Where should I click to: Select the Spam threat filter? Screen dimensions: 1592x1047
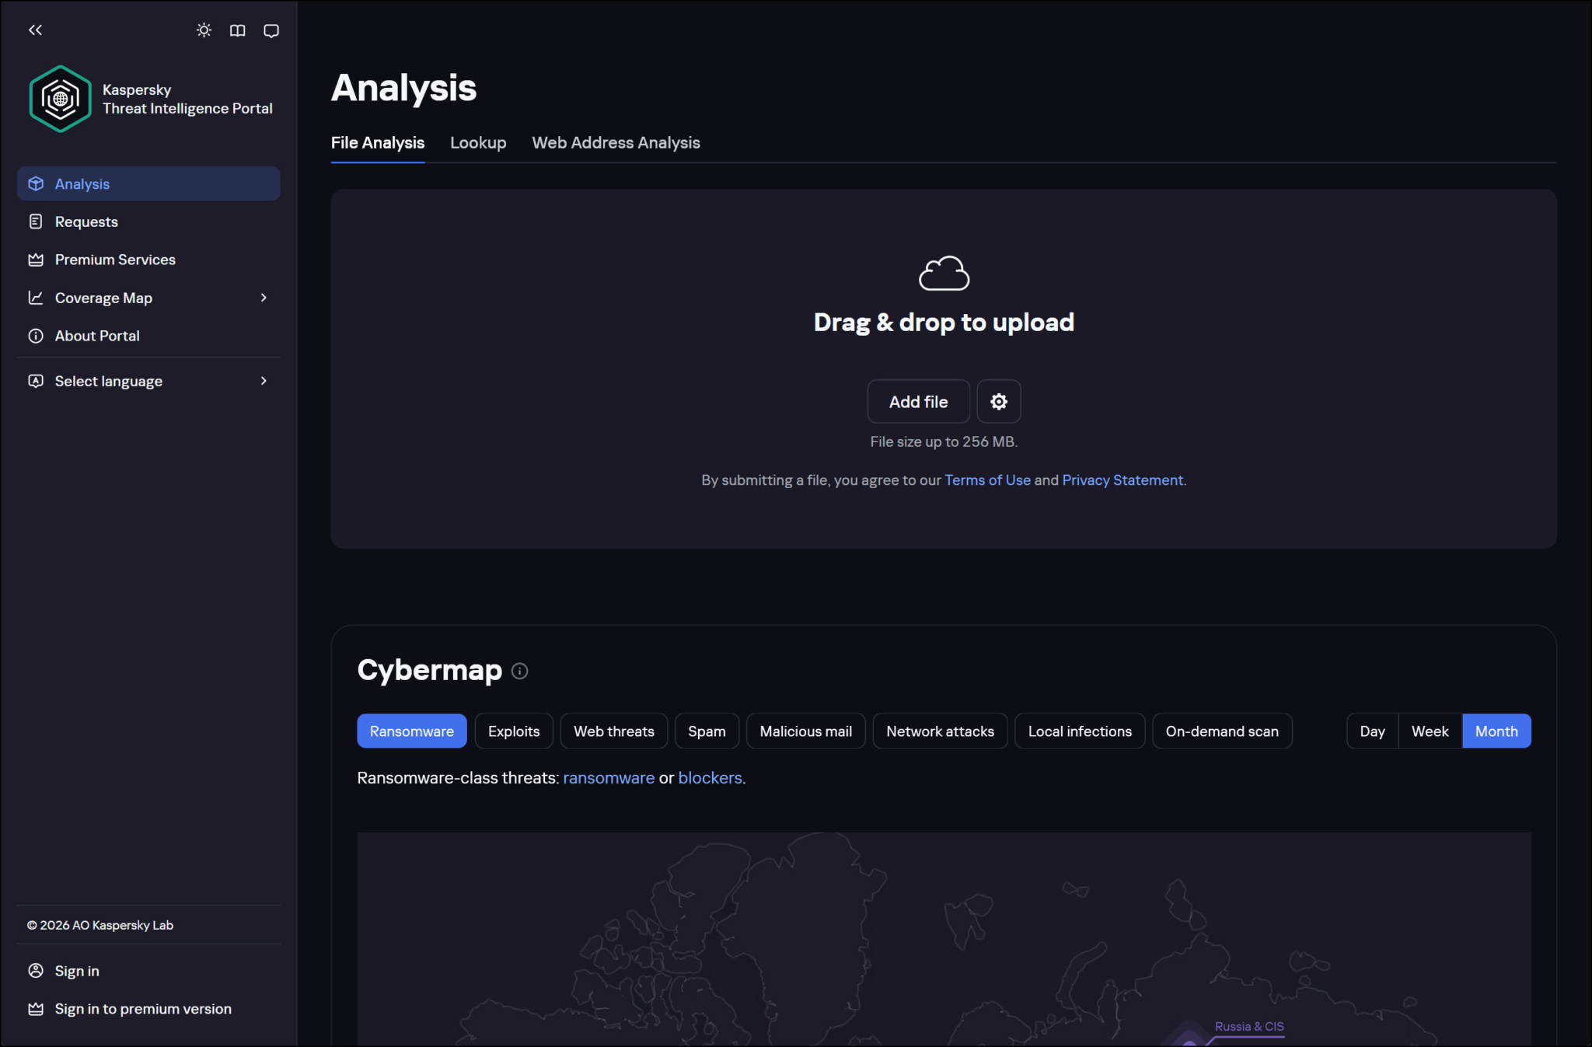[x=707, y=731]
